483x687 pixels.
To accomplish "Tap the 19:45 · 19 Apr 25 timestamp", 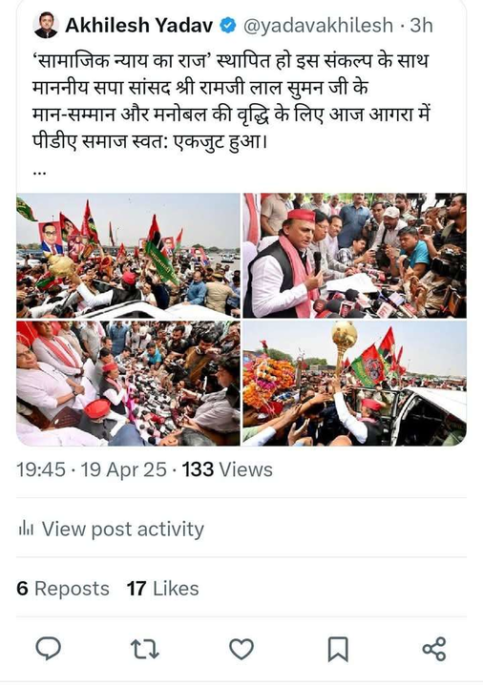I will click(92, 469).
